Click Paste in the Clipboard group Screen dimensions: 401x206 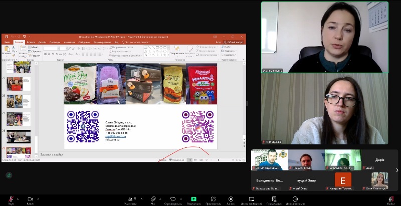click(x=7, y=50)
